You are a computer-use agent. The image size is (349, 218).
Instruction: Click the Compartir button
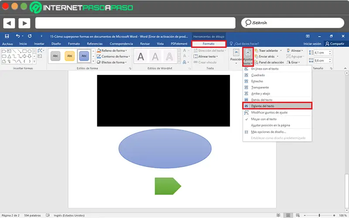(x=335, y=44)
